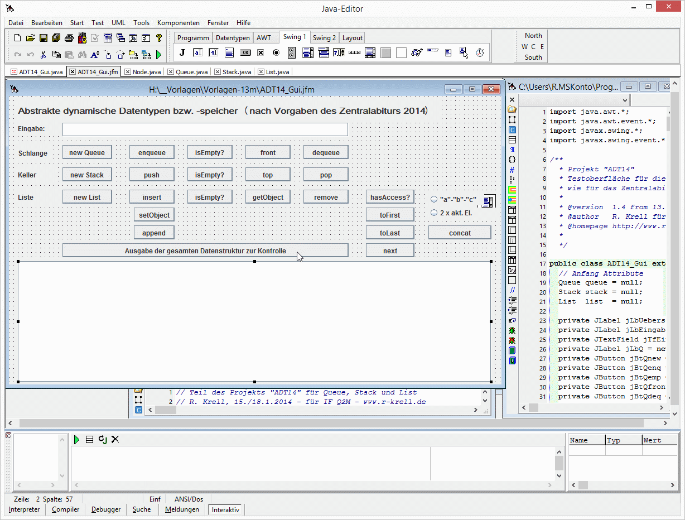Pick the OK JButton component icon
685x520 pixels.
click(x=245, y=52)
